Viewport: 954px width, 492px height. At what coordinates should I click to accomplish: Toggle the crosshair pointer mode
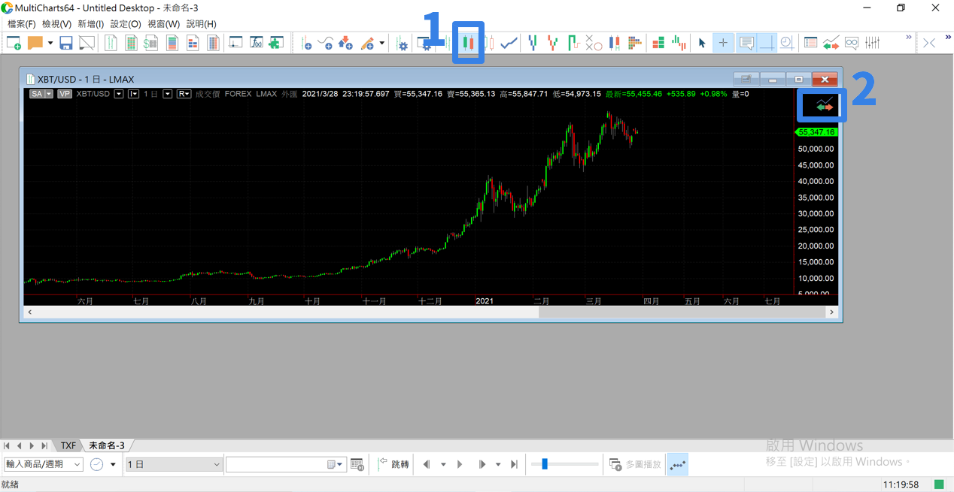point(723,43)
